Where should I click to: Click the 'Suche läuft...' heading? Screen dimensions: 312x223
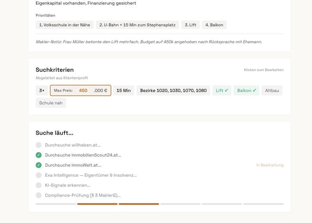(x=54, y=133)
